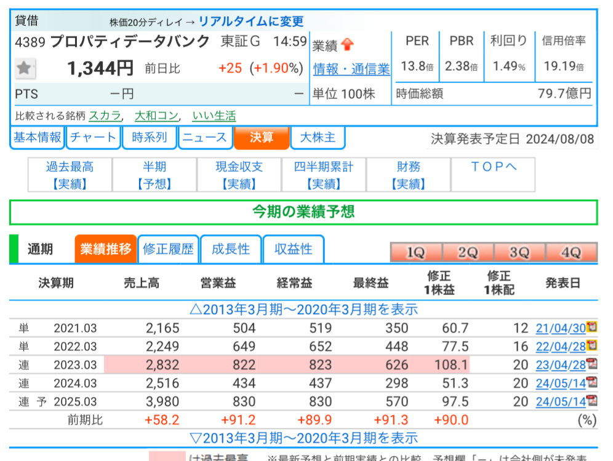Open the 大株主 tab
Viewport: 613px width, 461px height.
318,138
